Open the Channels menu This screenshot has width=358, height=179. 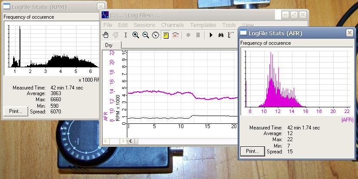click(172, 25)
